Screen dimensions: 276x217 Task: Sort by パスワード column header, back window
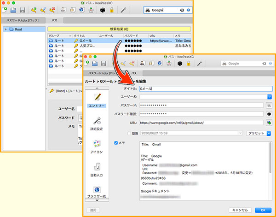click(136, 36)
